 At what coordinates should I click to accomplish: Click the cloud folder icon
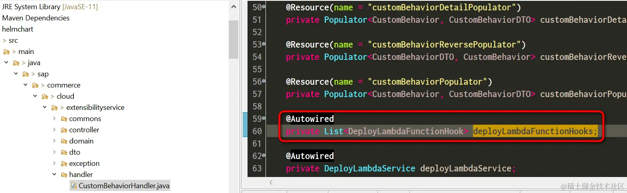[x=44, y=96]
